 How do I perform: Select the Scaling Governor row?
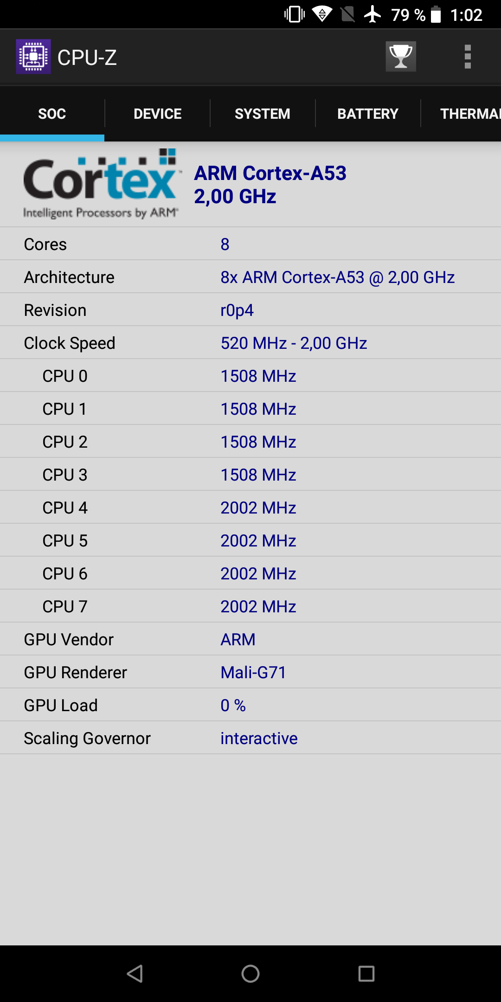(x=250, y=738)
